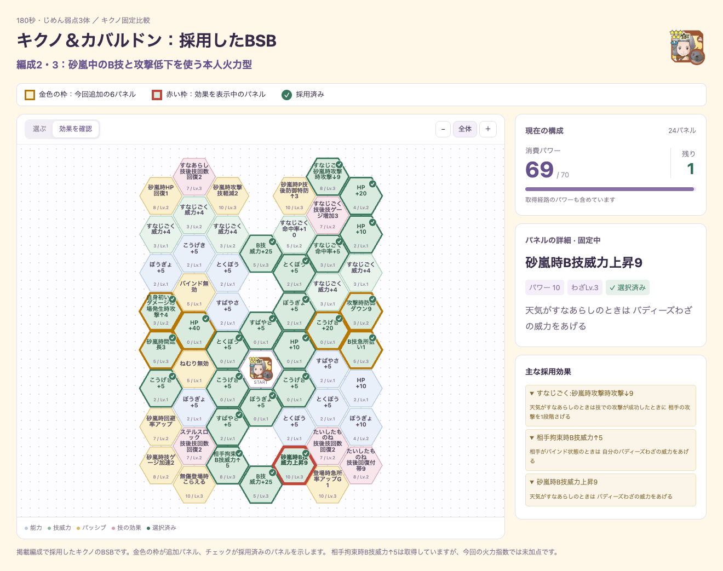Collapse the 砂嵐時B技威力上昇9 effect entry
This screenshot has height=571, width=723.
[x=611, y=482]
